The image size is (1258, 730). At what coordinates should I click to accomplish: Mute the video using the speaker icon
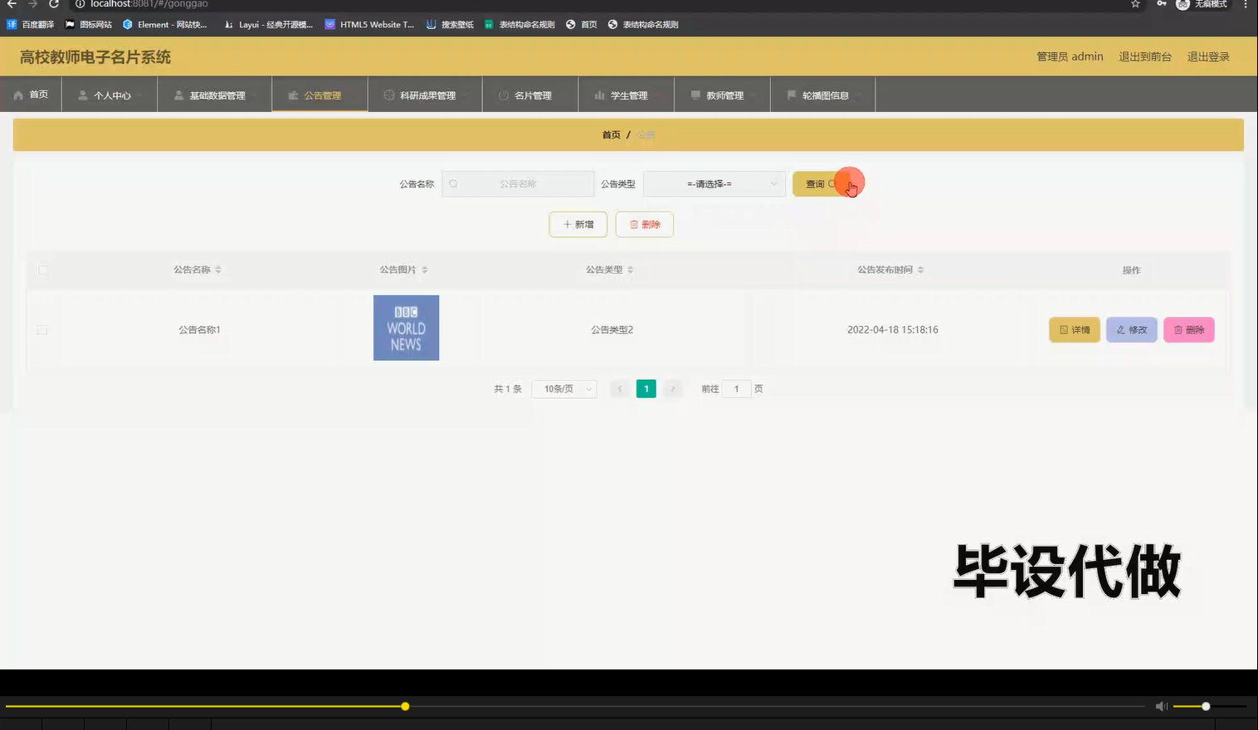tap(1161, 706)
